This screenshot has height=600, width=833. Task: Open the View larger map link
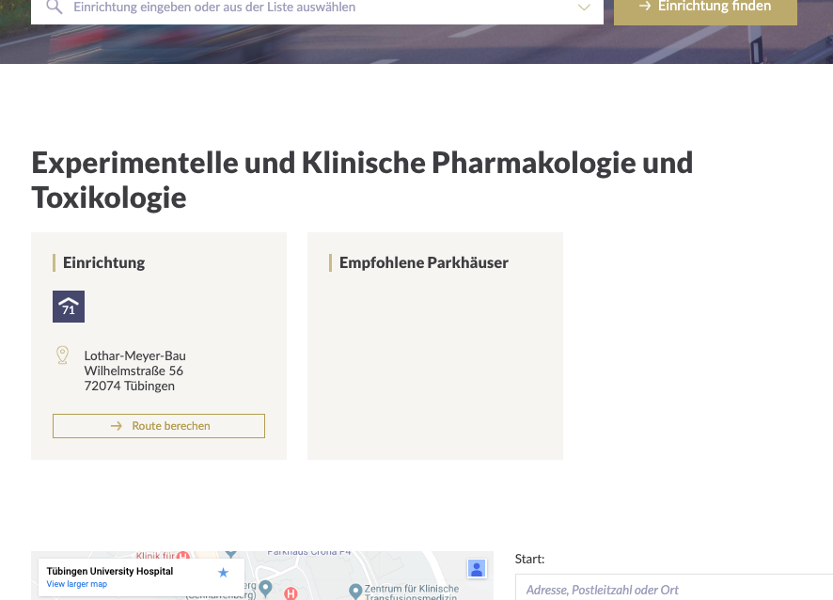point(77,584)
